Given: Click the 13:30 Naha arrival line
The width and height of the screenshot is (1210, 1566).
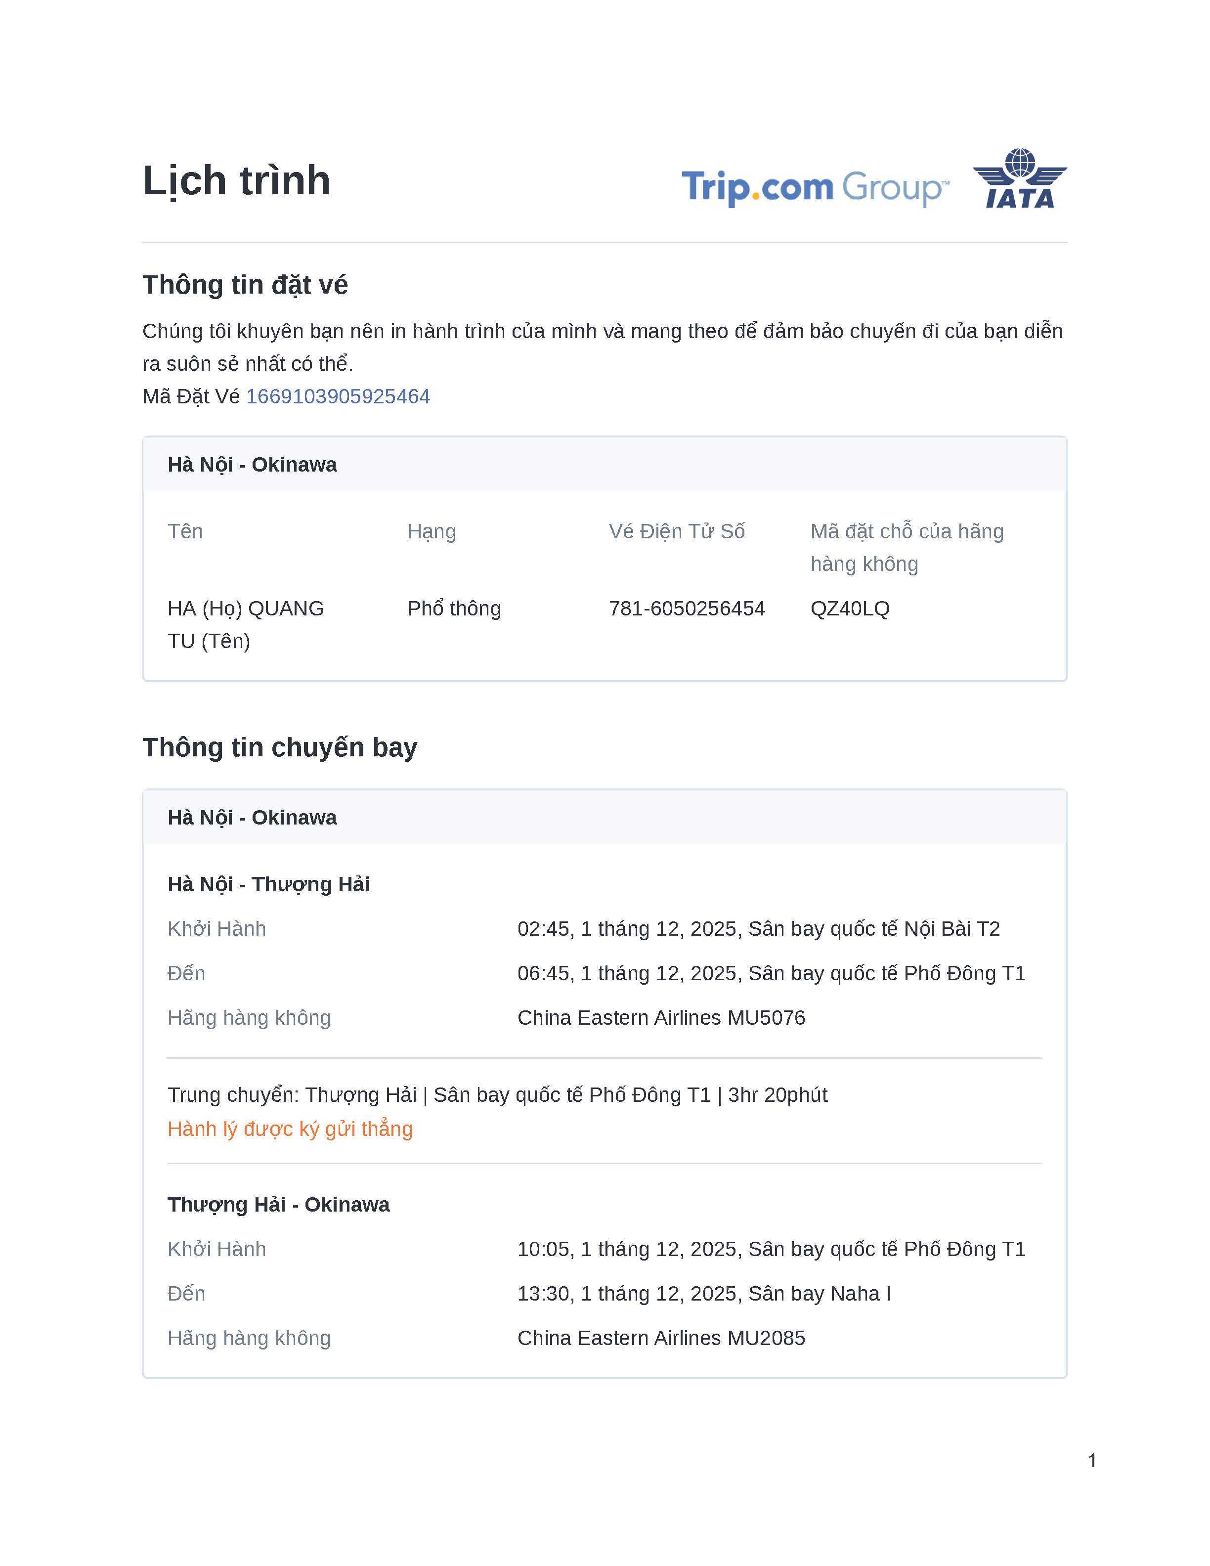Looking at the screenshot, I should pyautogui.click(x=704, y=1294).
